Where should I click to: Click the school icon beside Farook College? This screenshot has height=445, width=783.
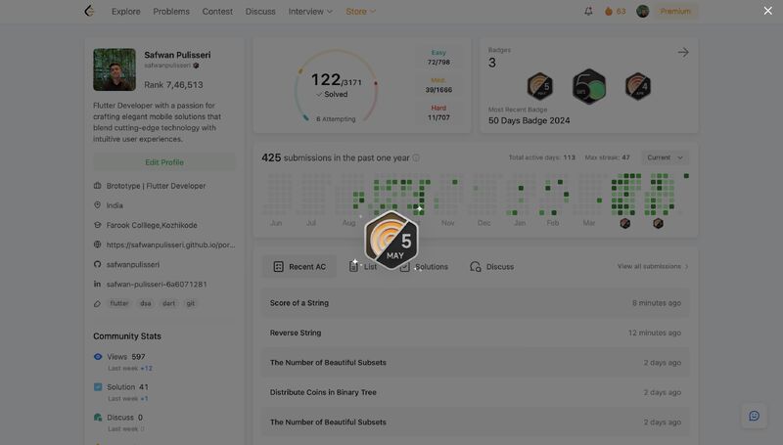coord(97,225)
